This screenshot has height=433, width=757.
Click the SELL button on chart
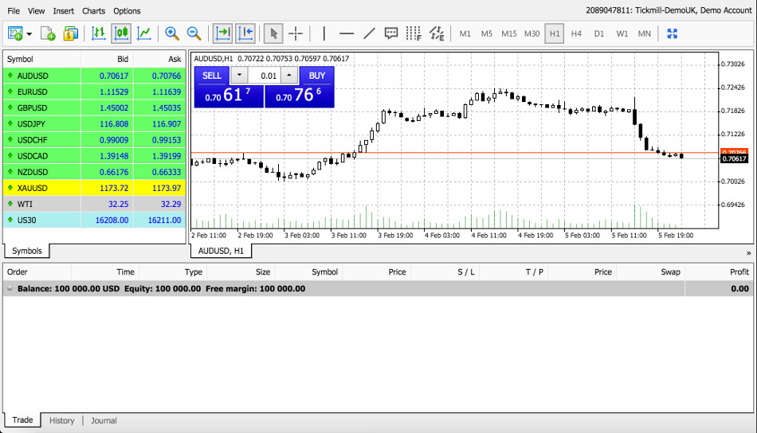[212, 76]
